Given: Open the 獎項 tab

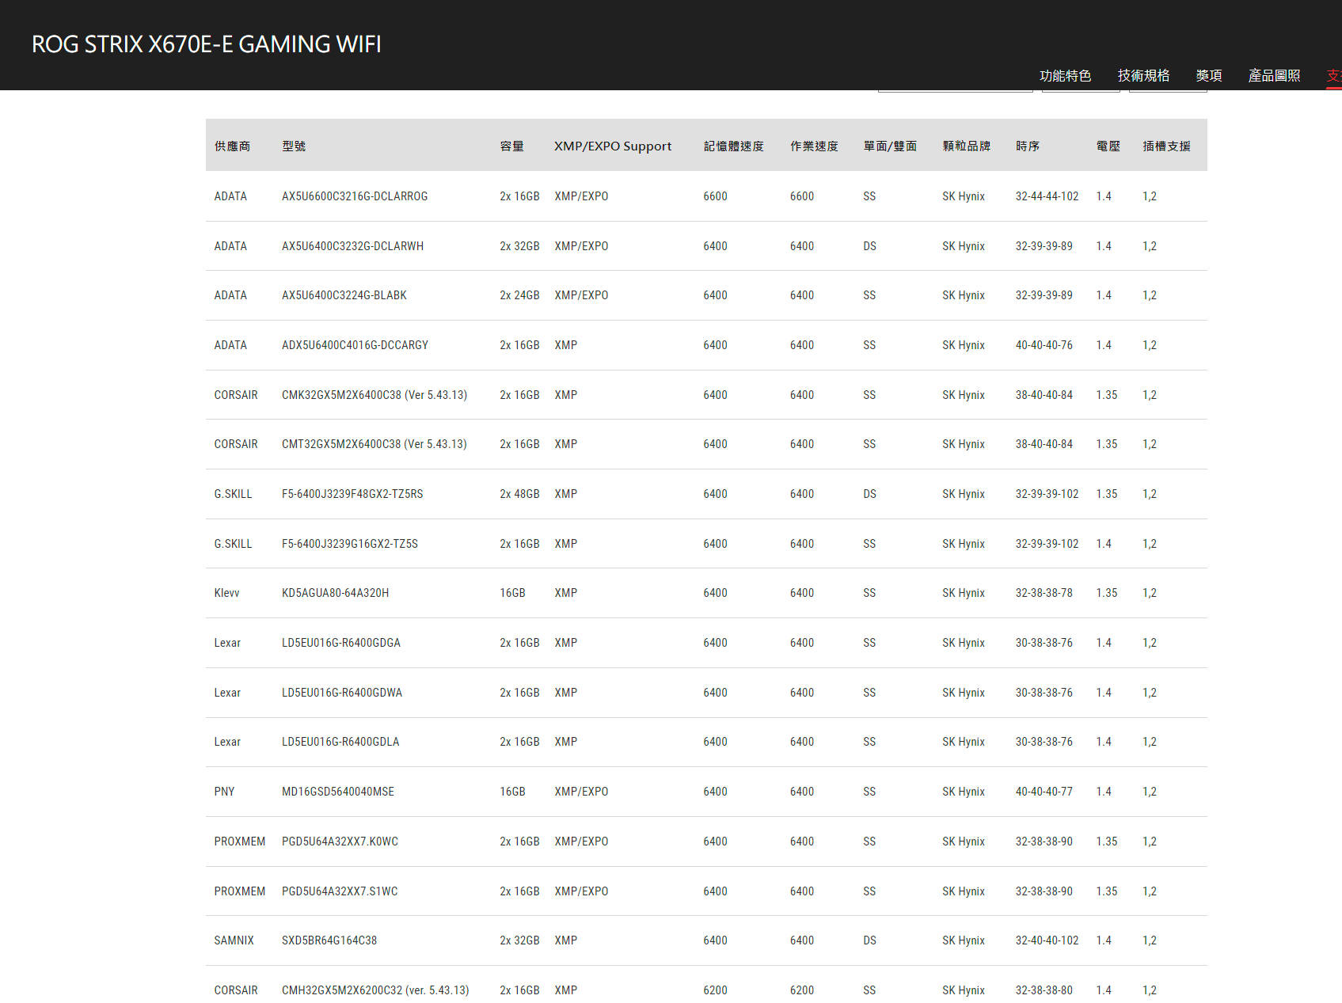Looking at the screenshot, I should click(x=1209, y=75).
